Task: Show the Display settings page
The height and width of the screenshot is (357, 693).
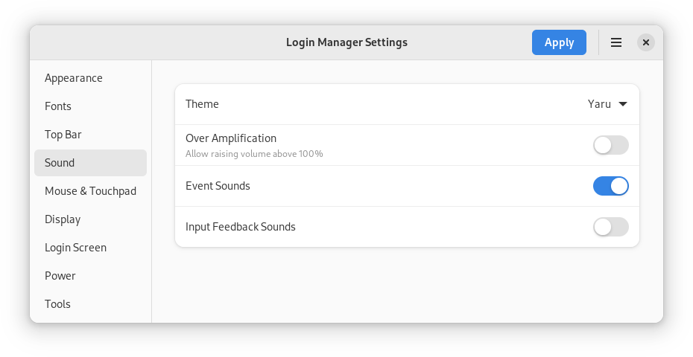Action: (63, 219)
